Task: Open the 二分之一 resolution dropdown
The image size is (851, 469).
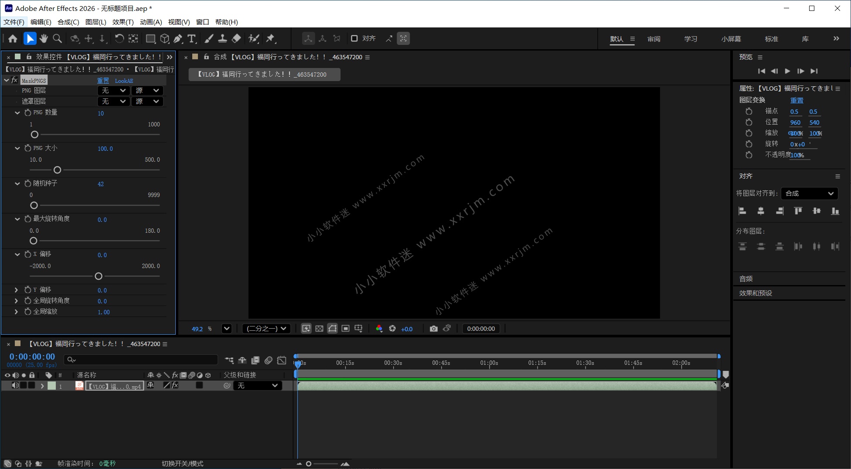Action: (x=266, y=329)
